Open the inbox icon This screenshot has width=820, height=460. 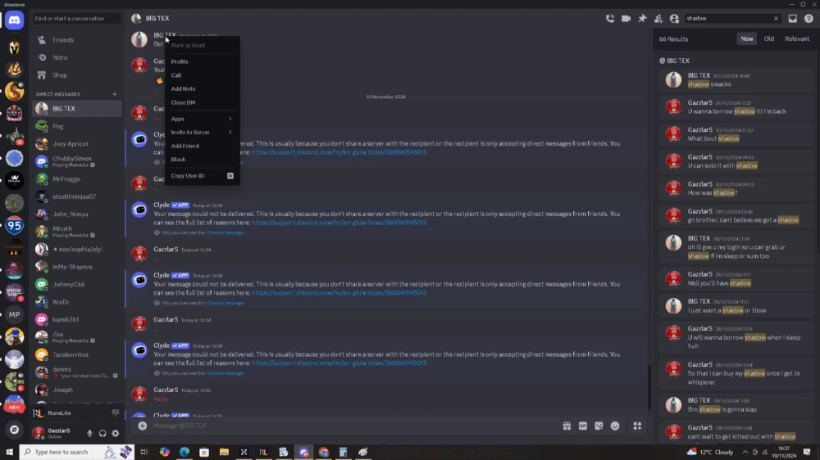pyautogui.click(x=793, y=18)
